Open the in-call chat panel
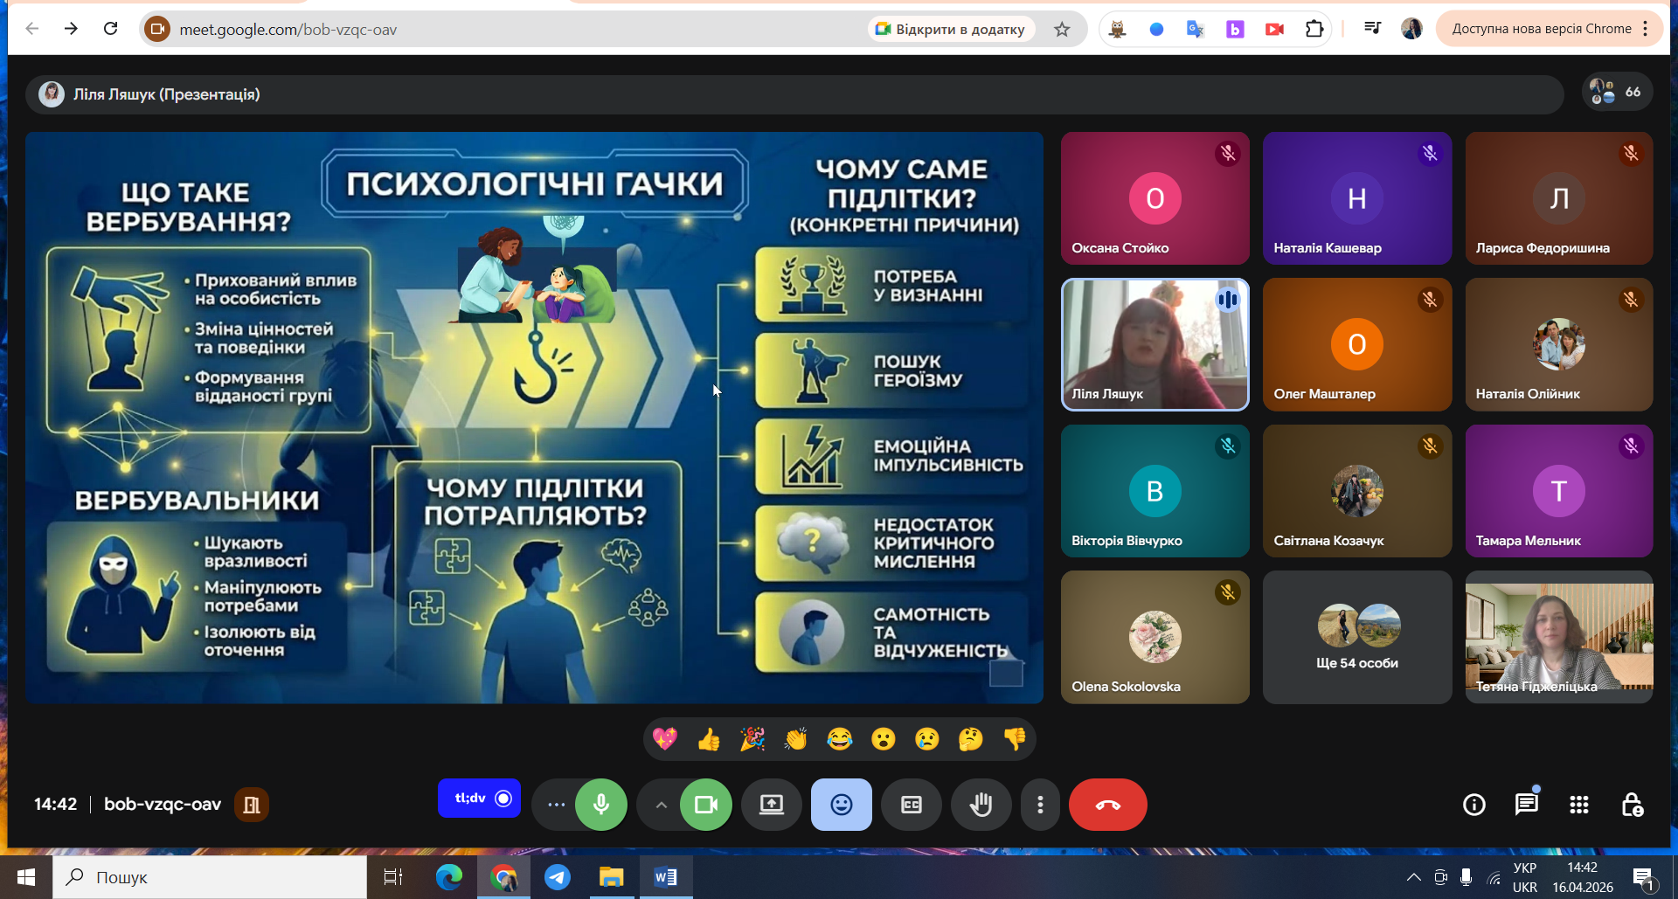 pyautogui.click(x=1526, y=805)
